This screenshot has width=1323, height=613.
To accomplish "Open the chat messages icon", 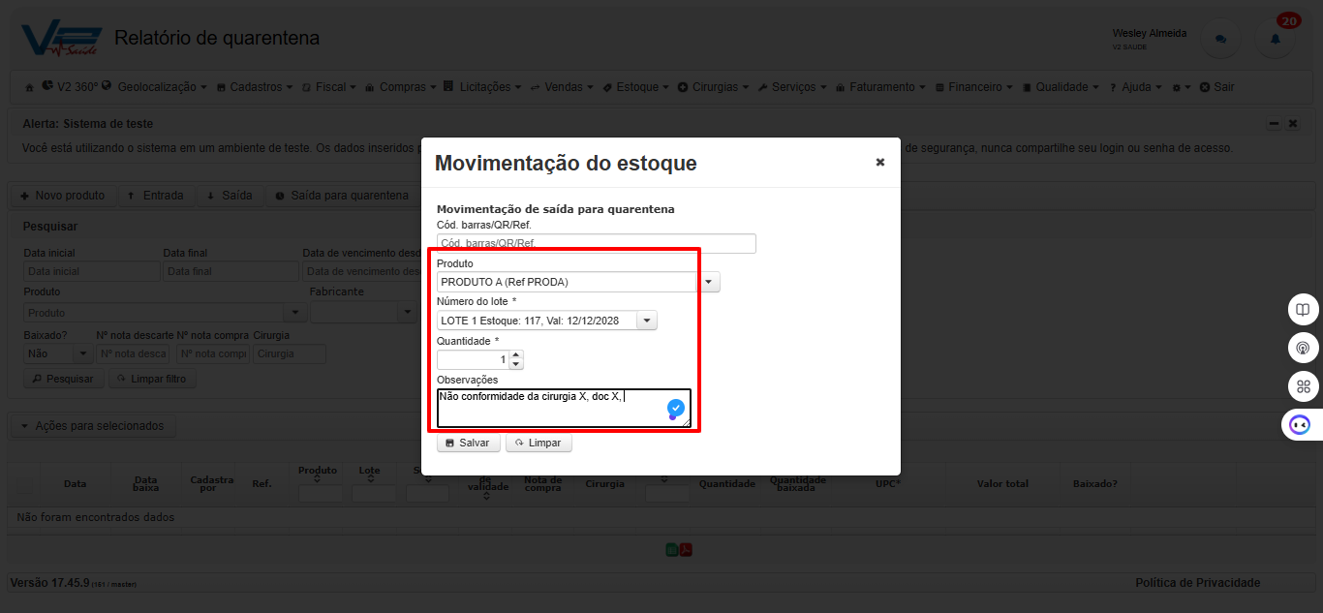I will click(x=1220, y=39).
